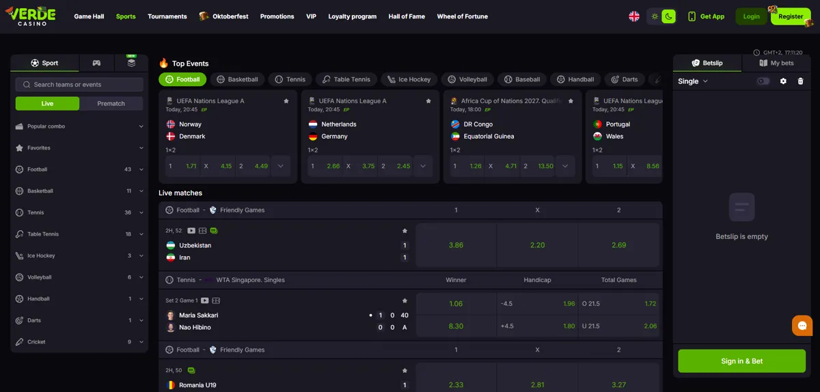820x392 pixels.
Task: Favorite the Netherlands vs Germany event star
Action: pyautogui.click(x=428, y=101)
